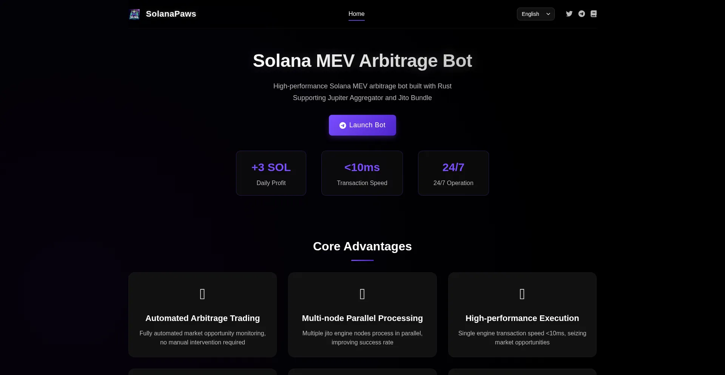The height and width of the screenshot is (375, 725).
Task: Click the Core Advantages section heading
Action: click(x=362, y=246)
